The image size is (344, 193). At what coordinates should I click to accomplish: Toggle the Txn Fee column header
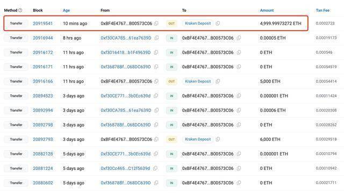(x=322, y=10)
